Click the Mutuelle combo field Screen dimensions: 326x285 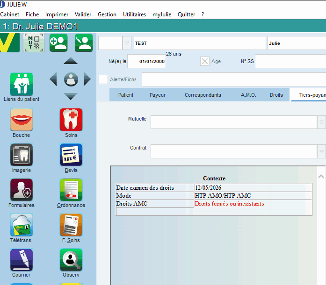tap(234, 122)
